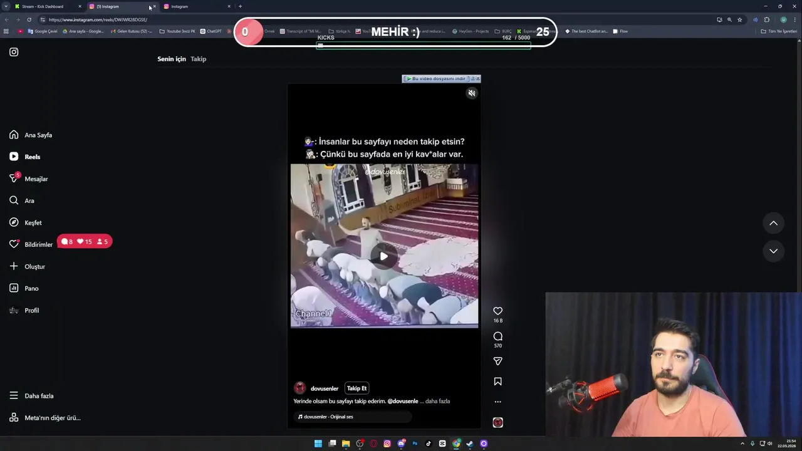Open Mesajlar inbox
802x451 pixels.
[x=29, y=179]
